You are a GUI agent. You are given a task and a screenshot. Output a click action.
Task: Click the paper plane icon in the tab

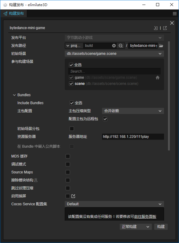tap(5, 14)
